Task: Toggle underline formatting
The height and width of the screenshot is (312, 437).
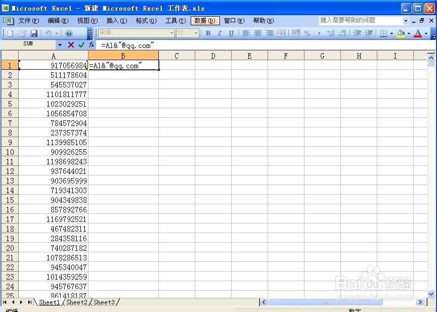Action: click(x=231, y=33)
